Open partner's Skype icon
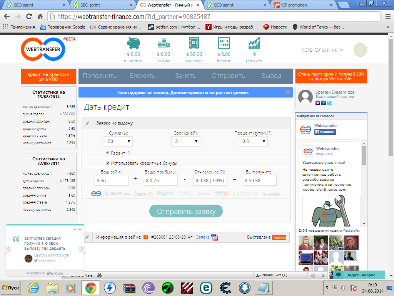 click(329, 103)
